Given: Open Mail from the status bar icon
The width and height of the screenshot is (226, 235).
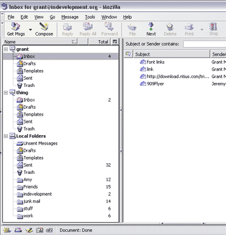Looking at the screenshot, I should 18,230.
